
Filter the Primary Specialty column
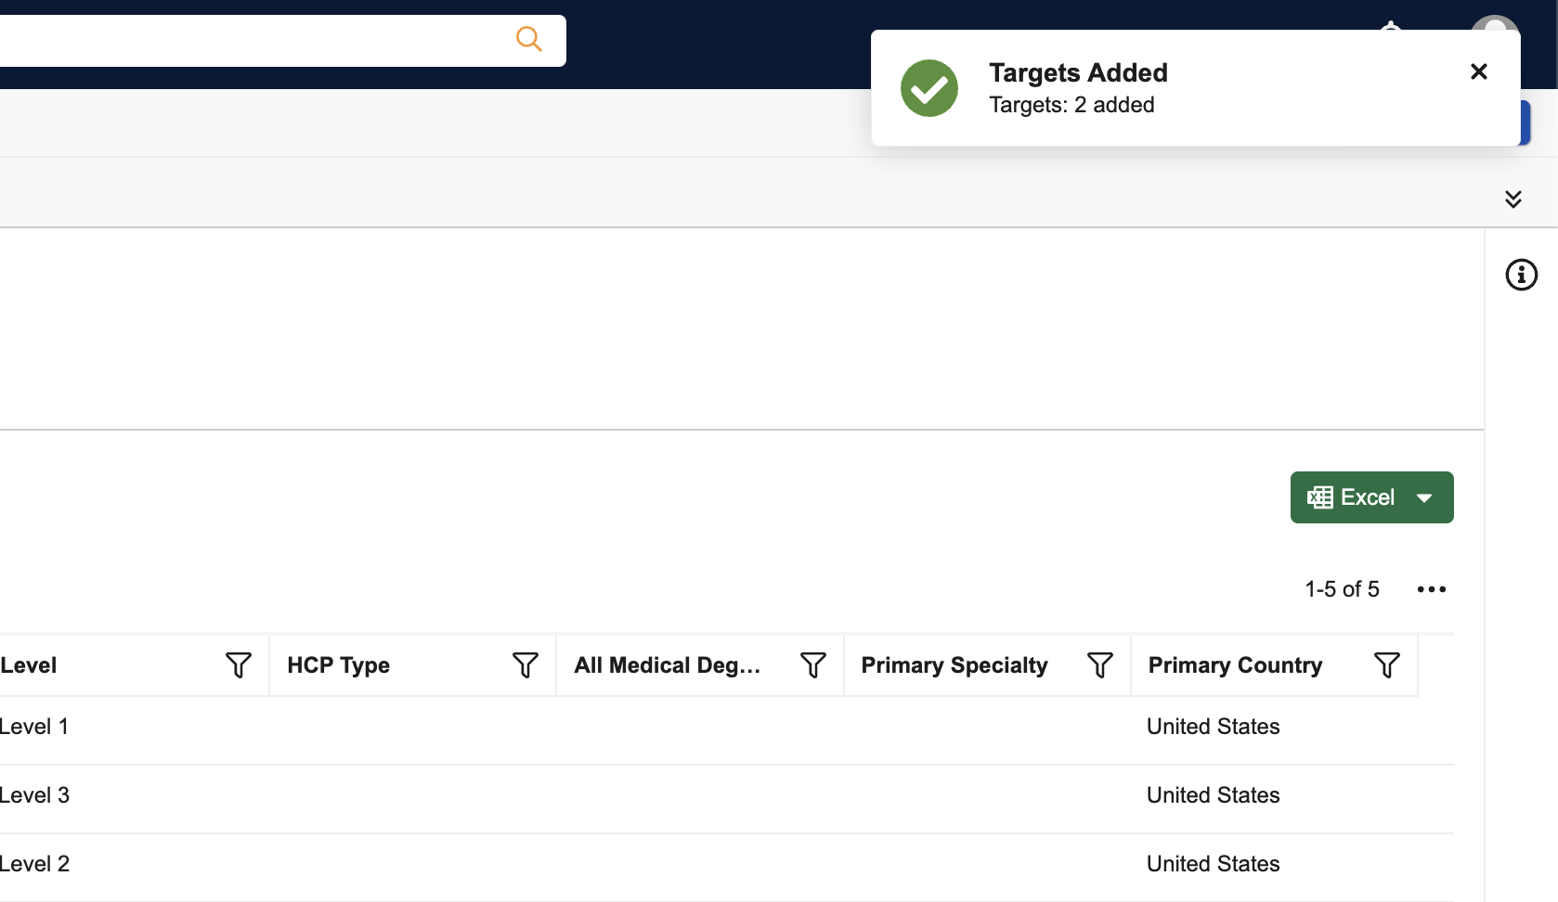click(x=1099, y=665)
